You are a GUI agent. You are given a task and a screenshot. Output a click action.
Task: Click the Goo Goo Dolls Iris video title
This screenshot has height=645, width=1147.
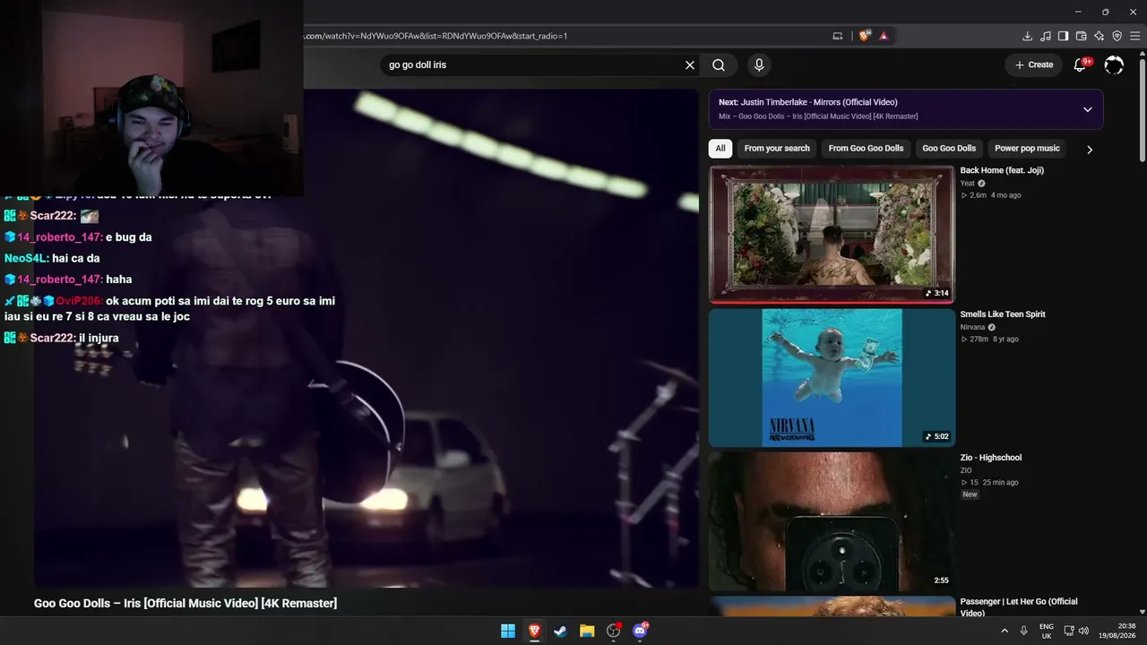pos(185,604)
